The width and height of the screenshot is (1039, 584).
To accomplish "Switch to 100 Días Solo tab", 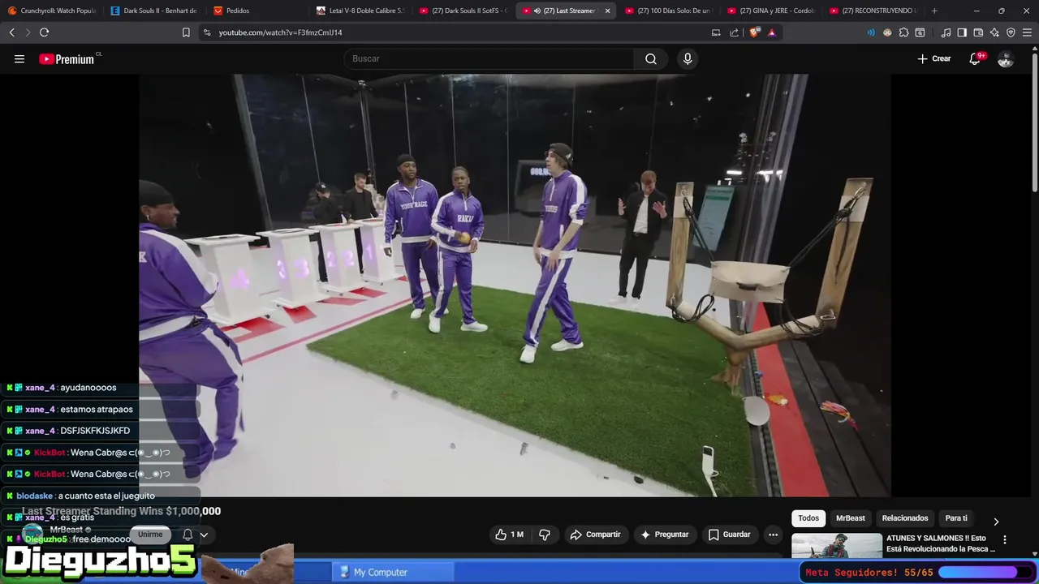I will point(668,11).
